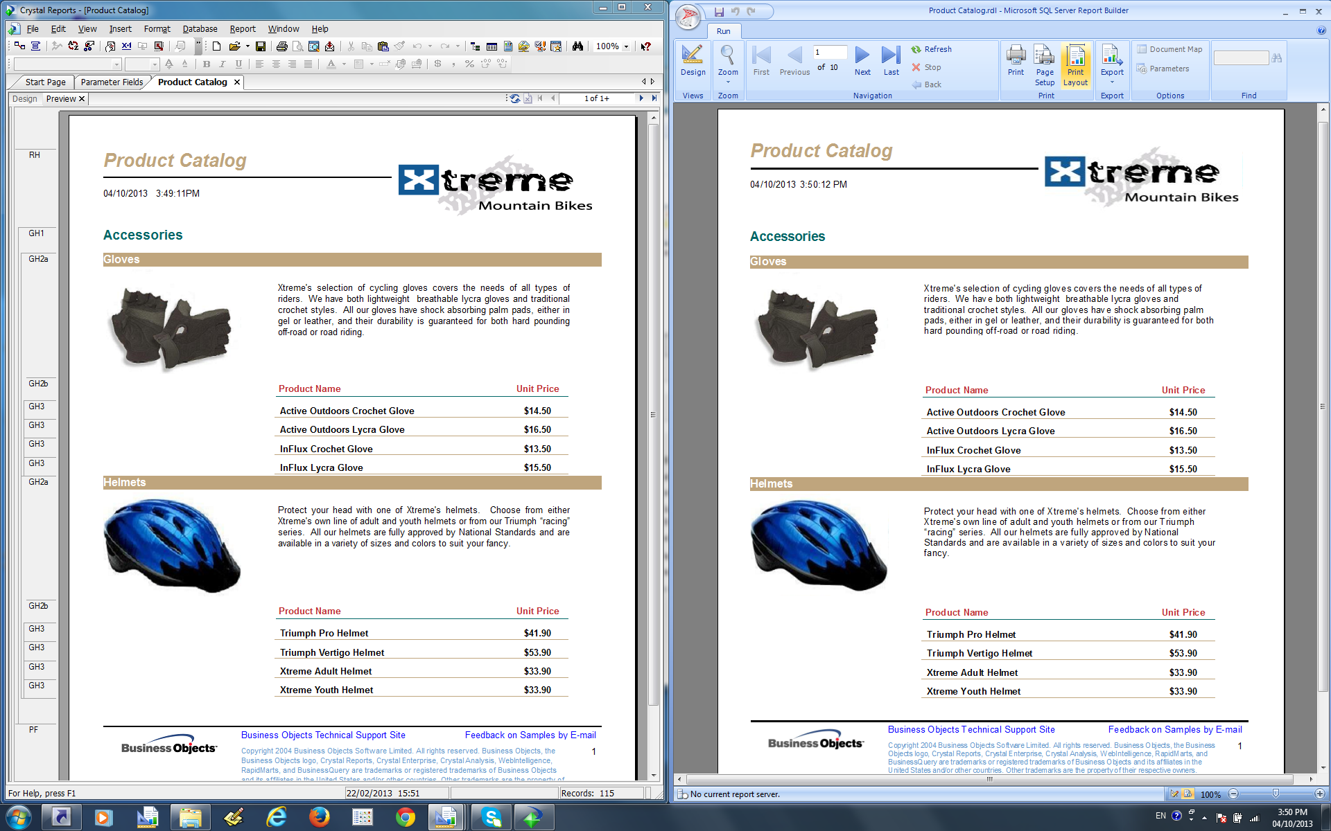
Task: Click Refresh in Report Builder navigation
Action: coord(931,49)
